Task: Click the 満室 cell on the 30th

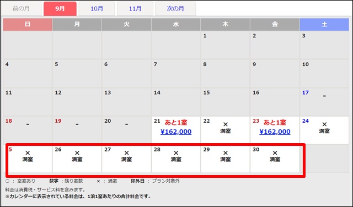Action: [x=275, y=159]
